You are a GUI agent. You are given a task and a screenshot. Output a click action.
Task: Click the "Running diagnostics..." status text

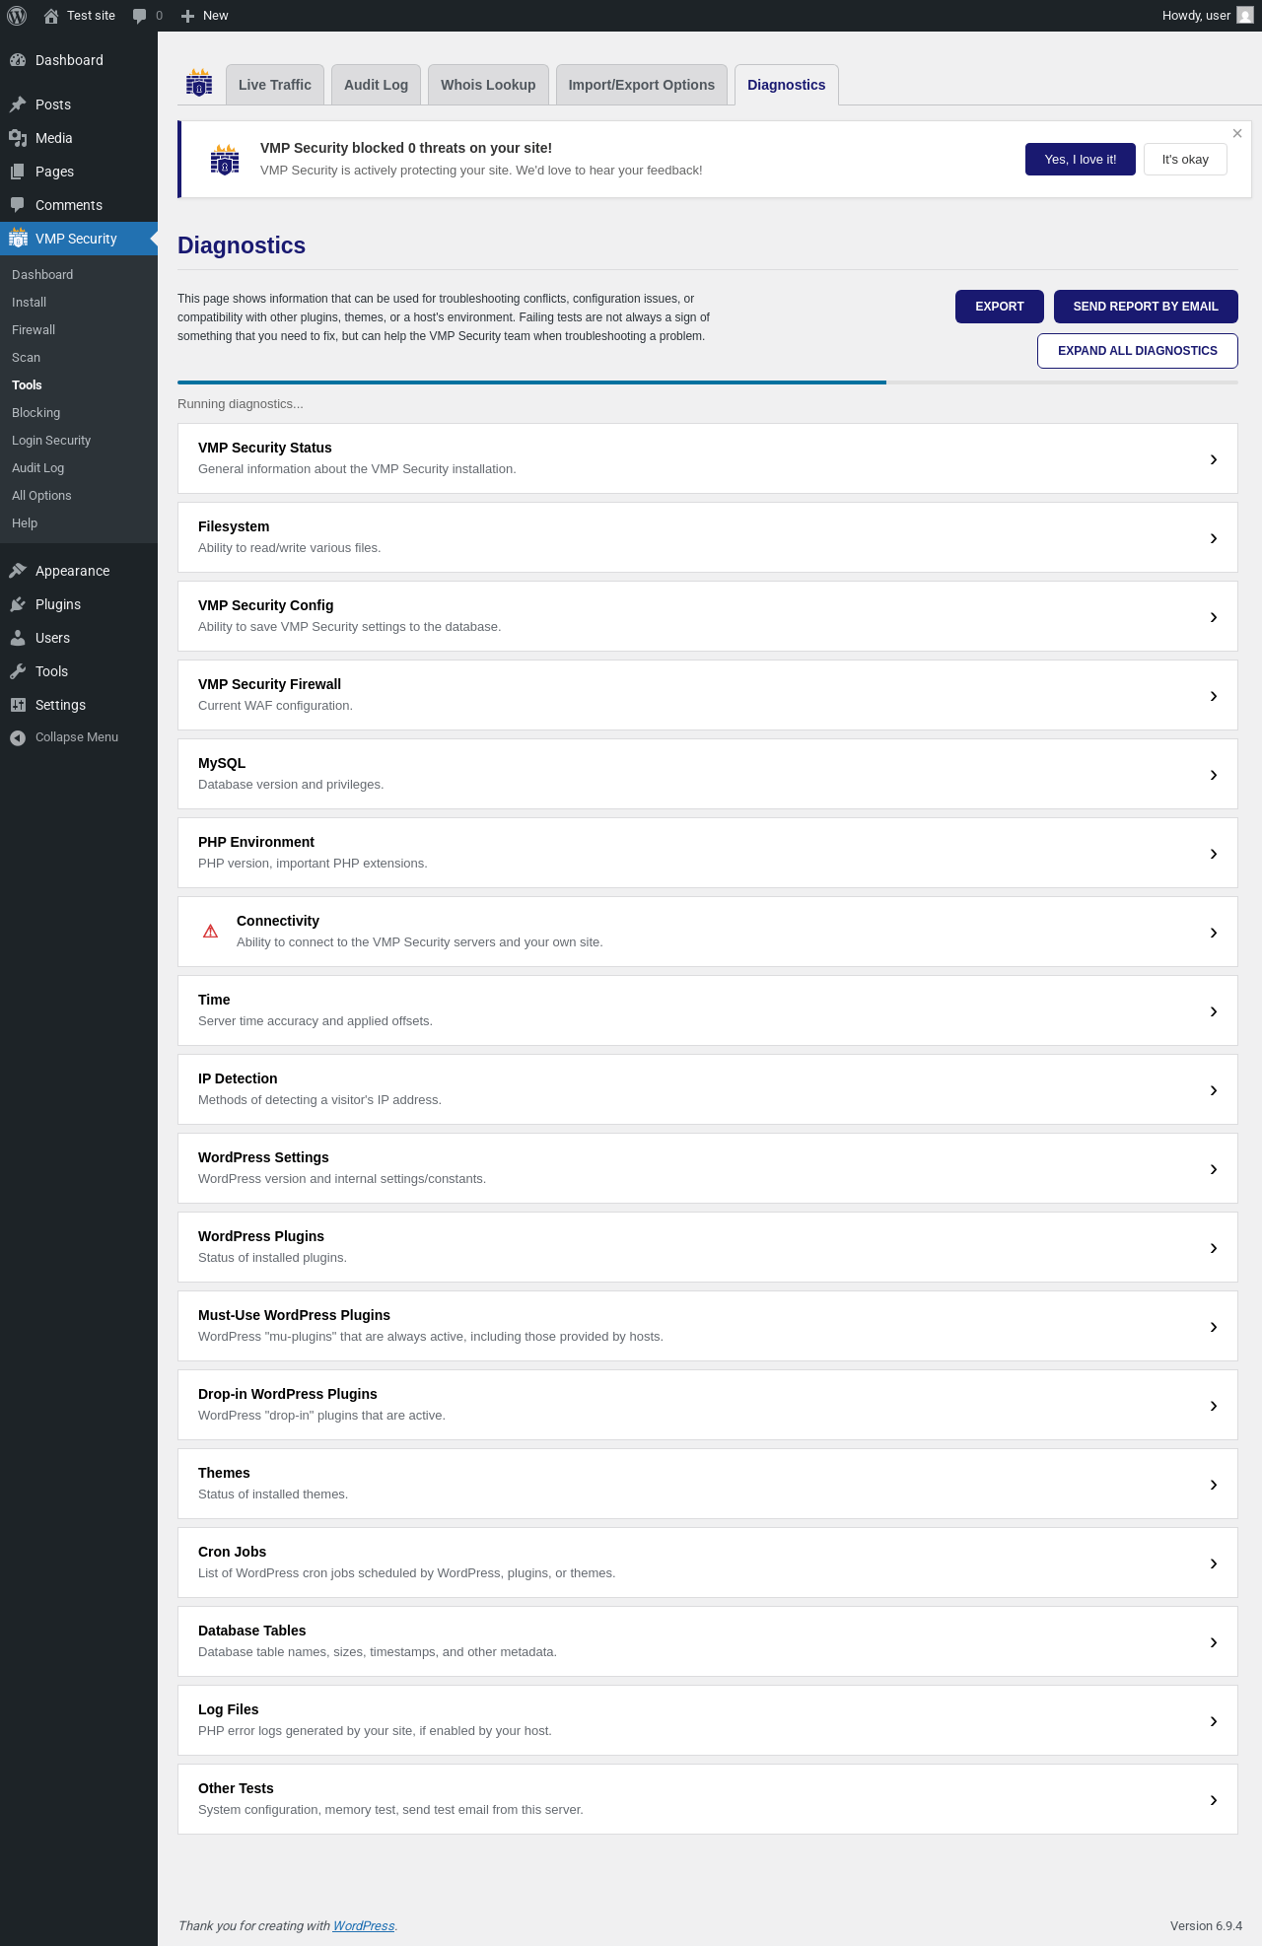(241, 404)
